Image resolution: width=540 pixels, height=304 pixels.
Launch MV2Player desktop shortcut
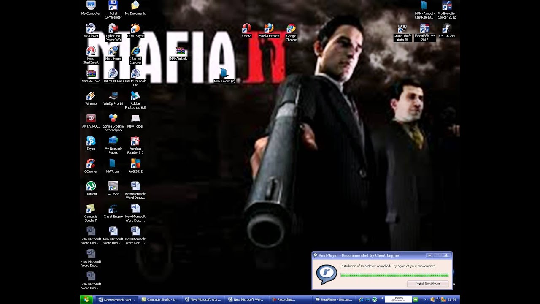click(91, 31)
